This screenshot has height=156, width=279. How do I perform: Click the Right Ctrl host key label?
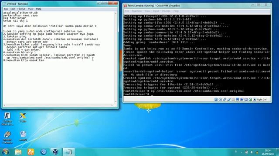(x=262, y=100)
